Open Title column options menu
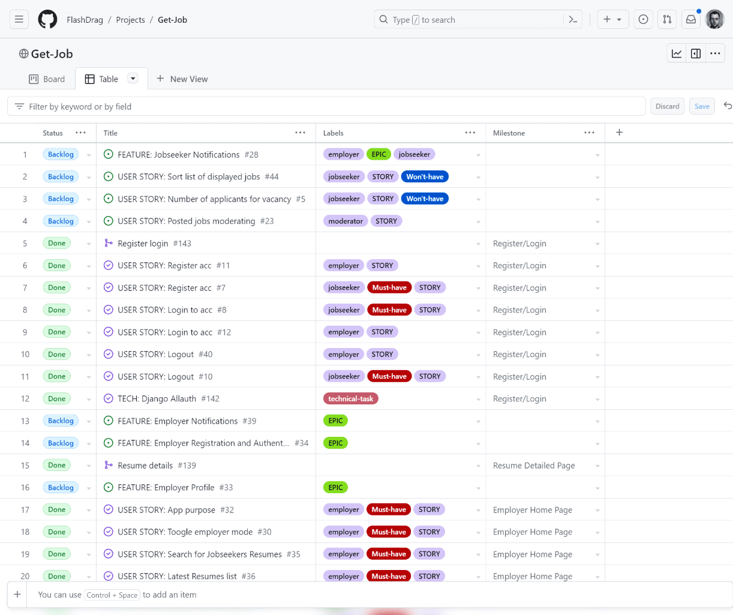Viewport: 733px width, 615px height. coord(301,133)
